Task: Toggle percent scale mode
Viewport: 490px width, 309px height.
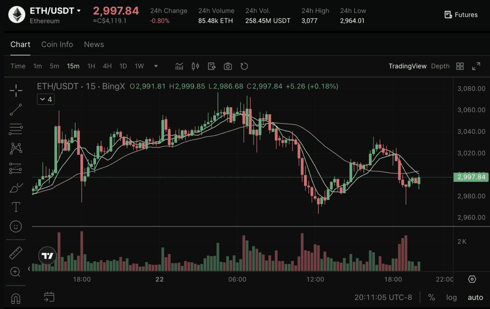Action: click(431, 297)
